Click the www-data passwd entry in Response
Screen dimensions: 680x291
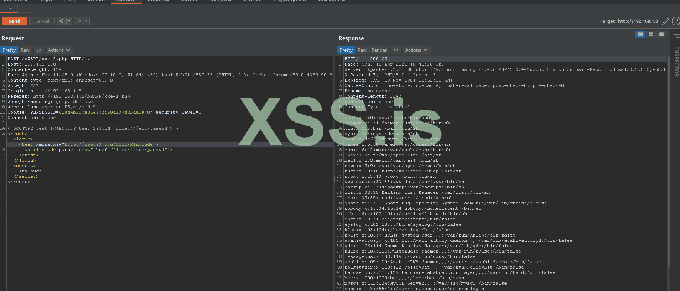[404, 182]
